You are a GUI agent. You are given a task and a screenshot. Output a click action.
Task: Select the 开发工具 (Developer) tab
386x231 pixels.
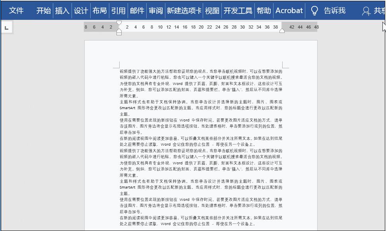coord(237,11)
